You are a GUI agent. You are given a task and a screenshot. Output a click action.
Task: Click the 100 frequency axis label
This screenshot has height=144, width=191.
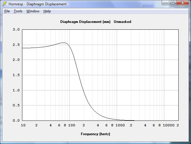pos(72,125)
